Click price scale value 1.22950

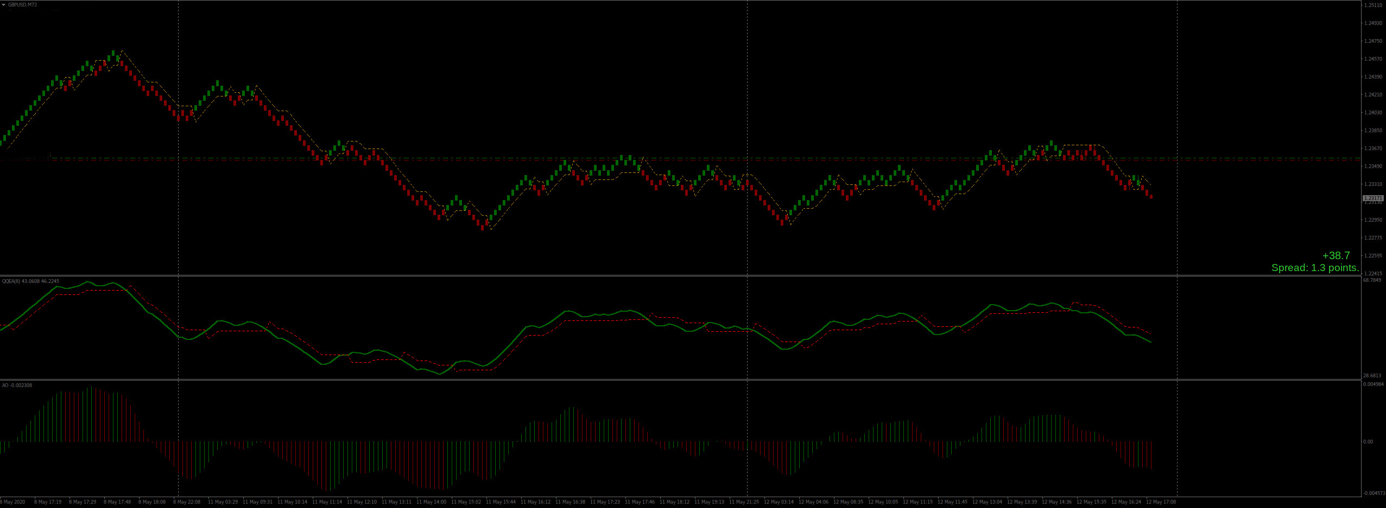click(x=1373, y=220)
